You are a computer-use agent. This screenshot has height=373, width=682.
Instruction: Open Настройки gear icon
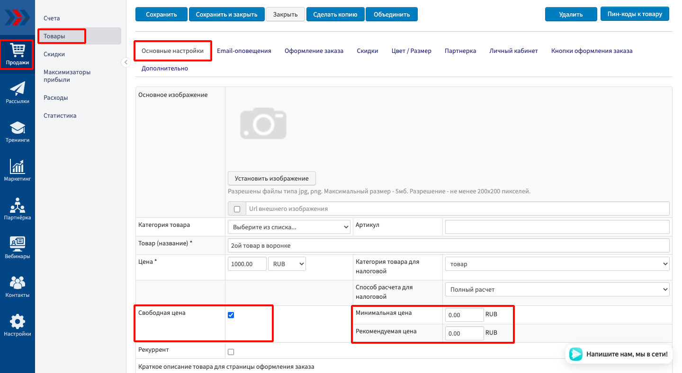(x=18, y=325)
